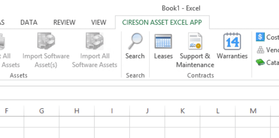Viewport: 279px width, 138px height.
Task: Click the formula bar input area
Action: (x=139, y=93)
